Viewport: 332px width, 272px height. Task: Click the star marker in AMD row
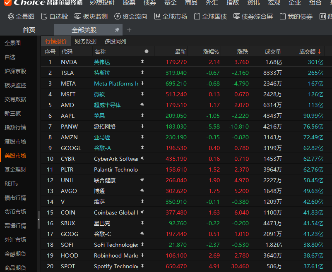[x=142, y=105]
